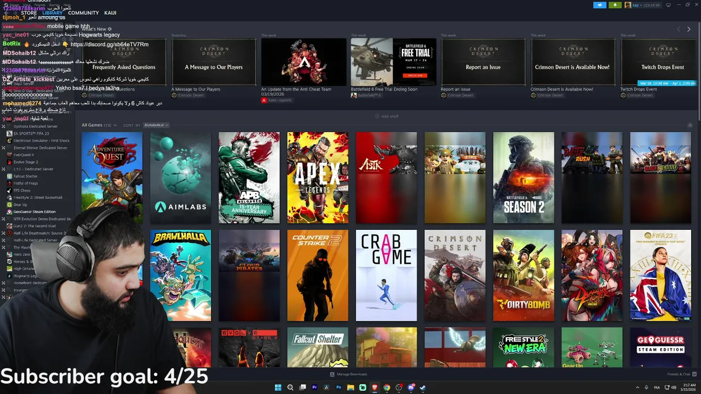Open Manage Downloads
The height and width of the screenshot is (394, 701).
pos(348,374)
